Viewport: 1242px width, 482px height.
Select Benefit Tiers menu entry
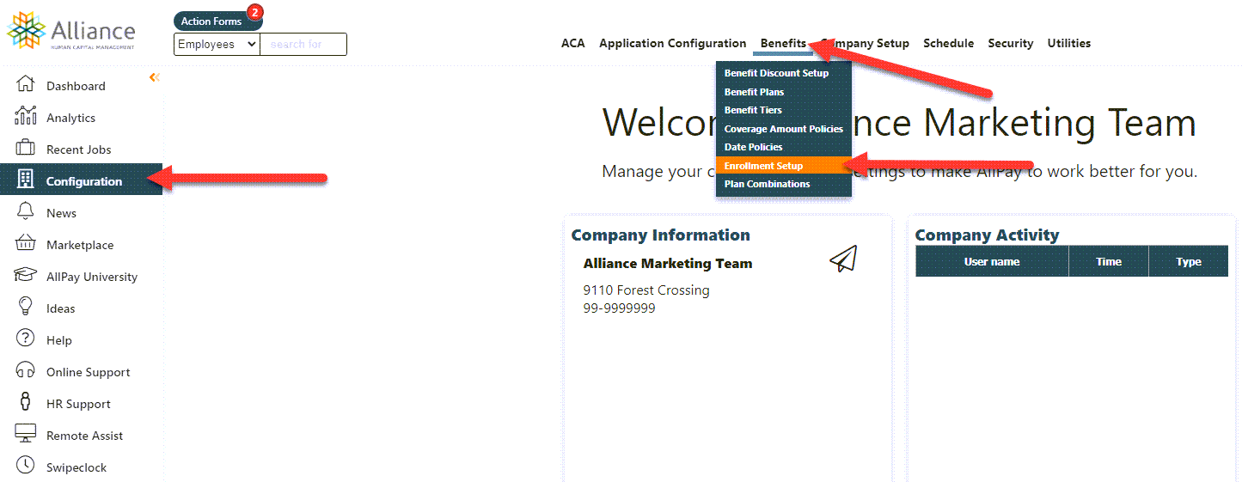click(784, 110)
